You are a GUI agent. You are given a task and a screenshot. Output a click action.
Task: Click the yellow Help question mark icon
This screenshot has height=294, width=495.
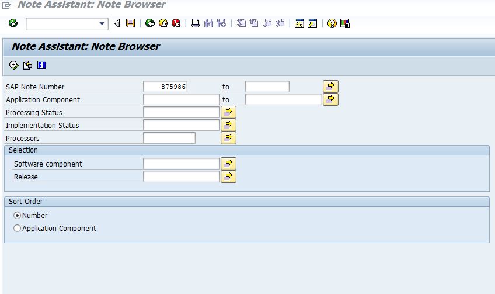(332, 23)
